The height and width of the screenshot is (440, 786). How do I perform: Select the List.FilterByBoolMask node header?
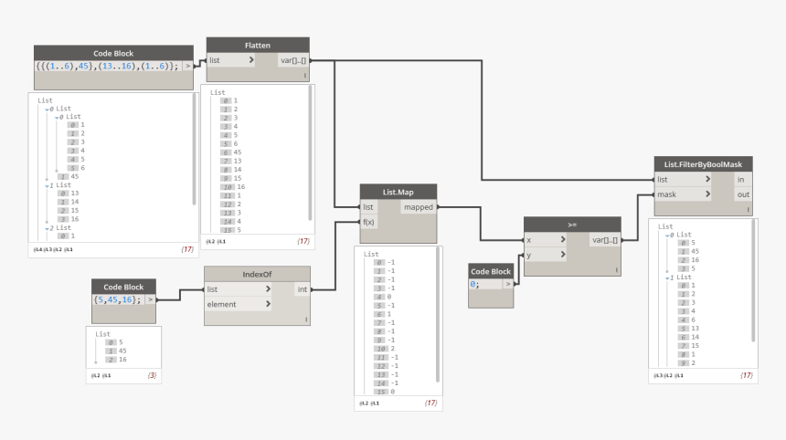pos(703,163)
